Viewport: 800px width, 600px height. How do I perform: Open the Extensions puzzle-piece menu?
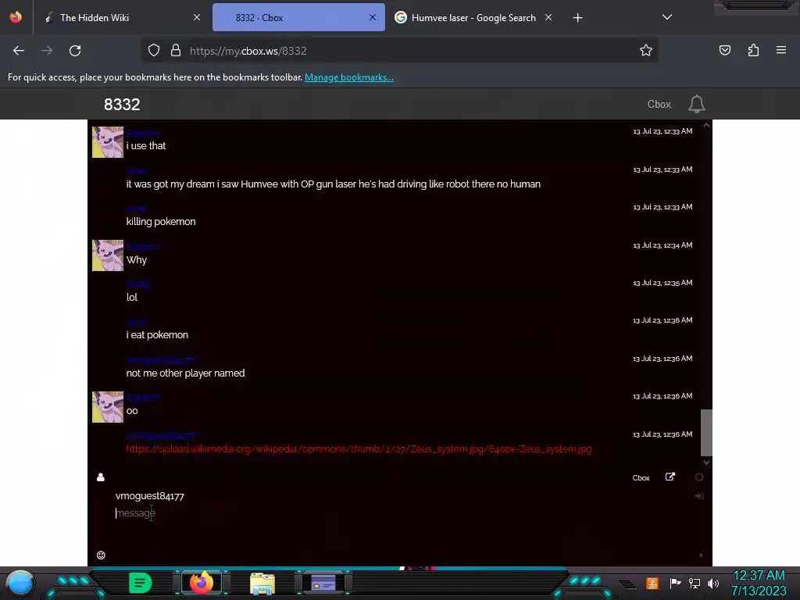(x=753, y=51)
